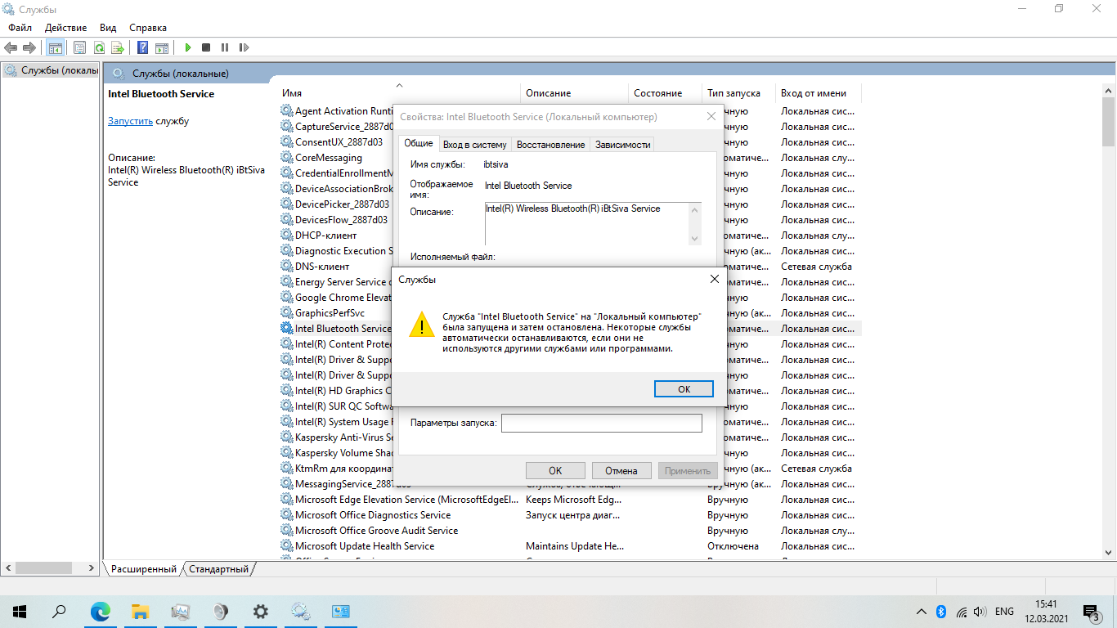This screenshot has height=628, width=1117.
Task: Open the Properties toolbar icon
Action: (x=79, y=48)
